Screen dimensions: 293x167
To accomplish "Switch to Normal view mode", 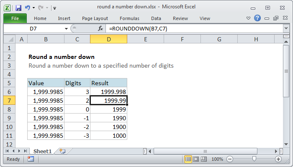I will pyautogui.click(x=188, y=159).
